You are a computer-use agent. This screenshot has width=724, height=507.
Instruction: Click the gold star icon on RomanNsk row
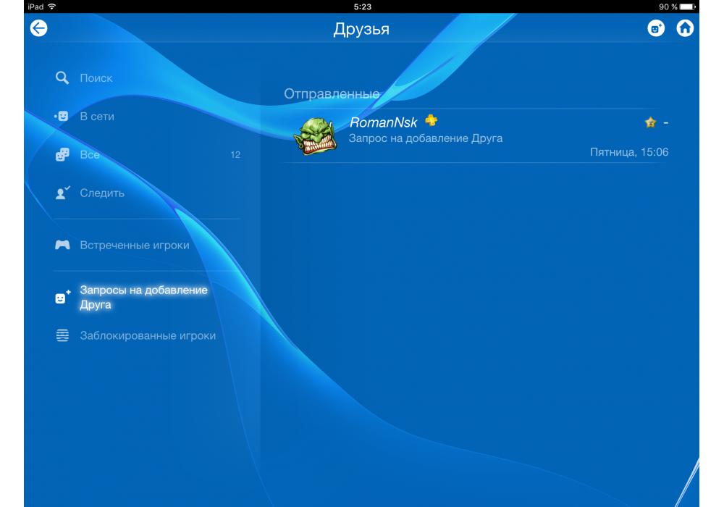[650, 123]
